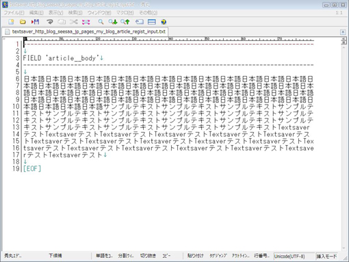The image size is (349, 262).
Task: Maximize the Hidemaru window
Action: [334, 5]
